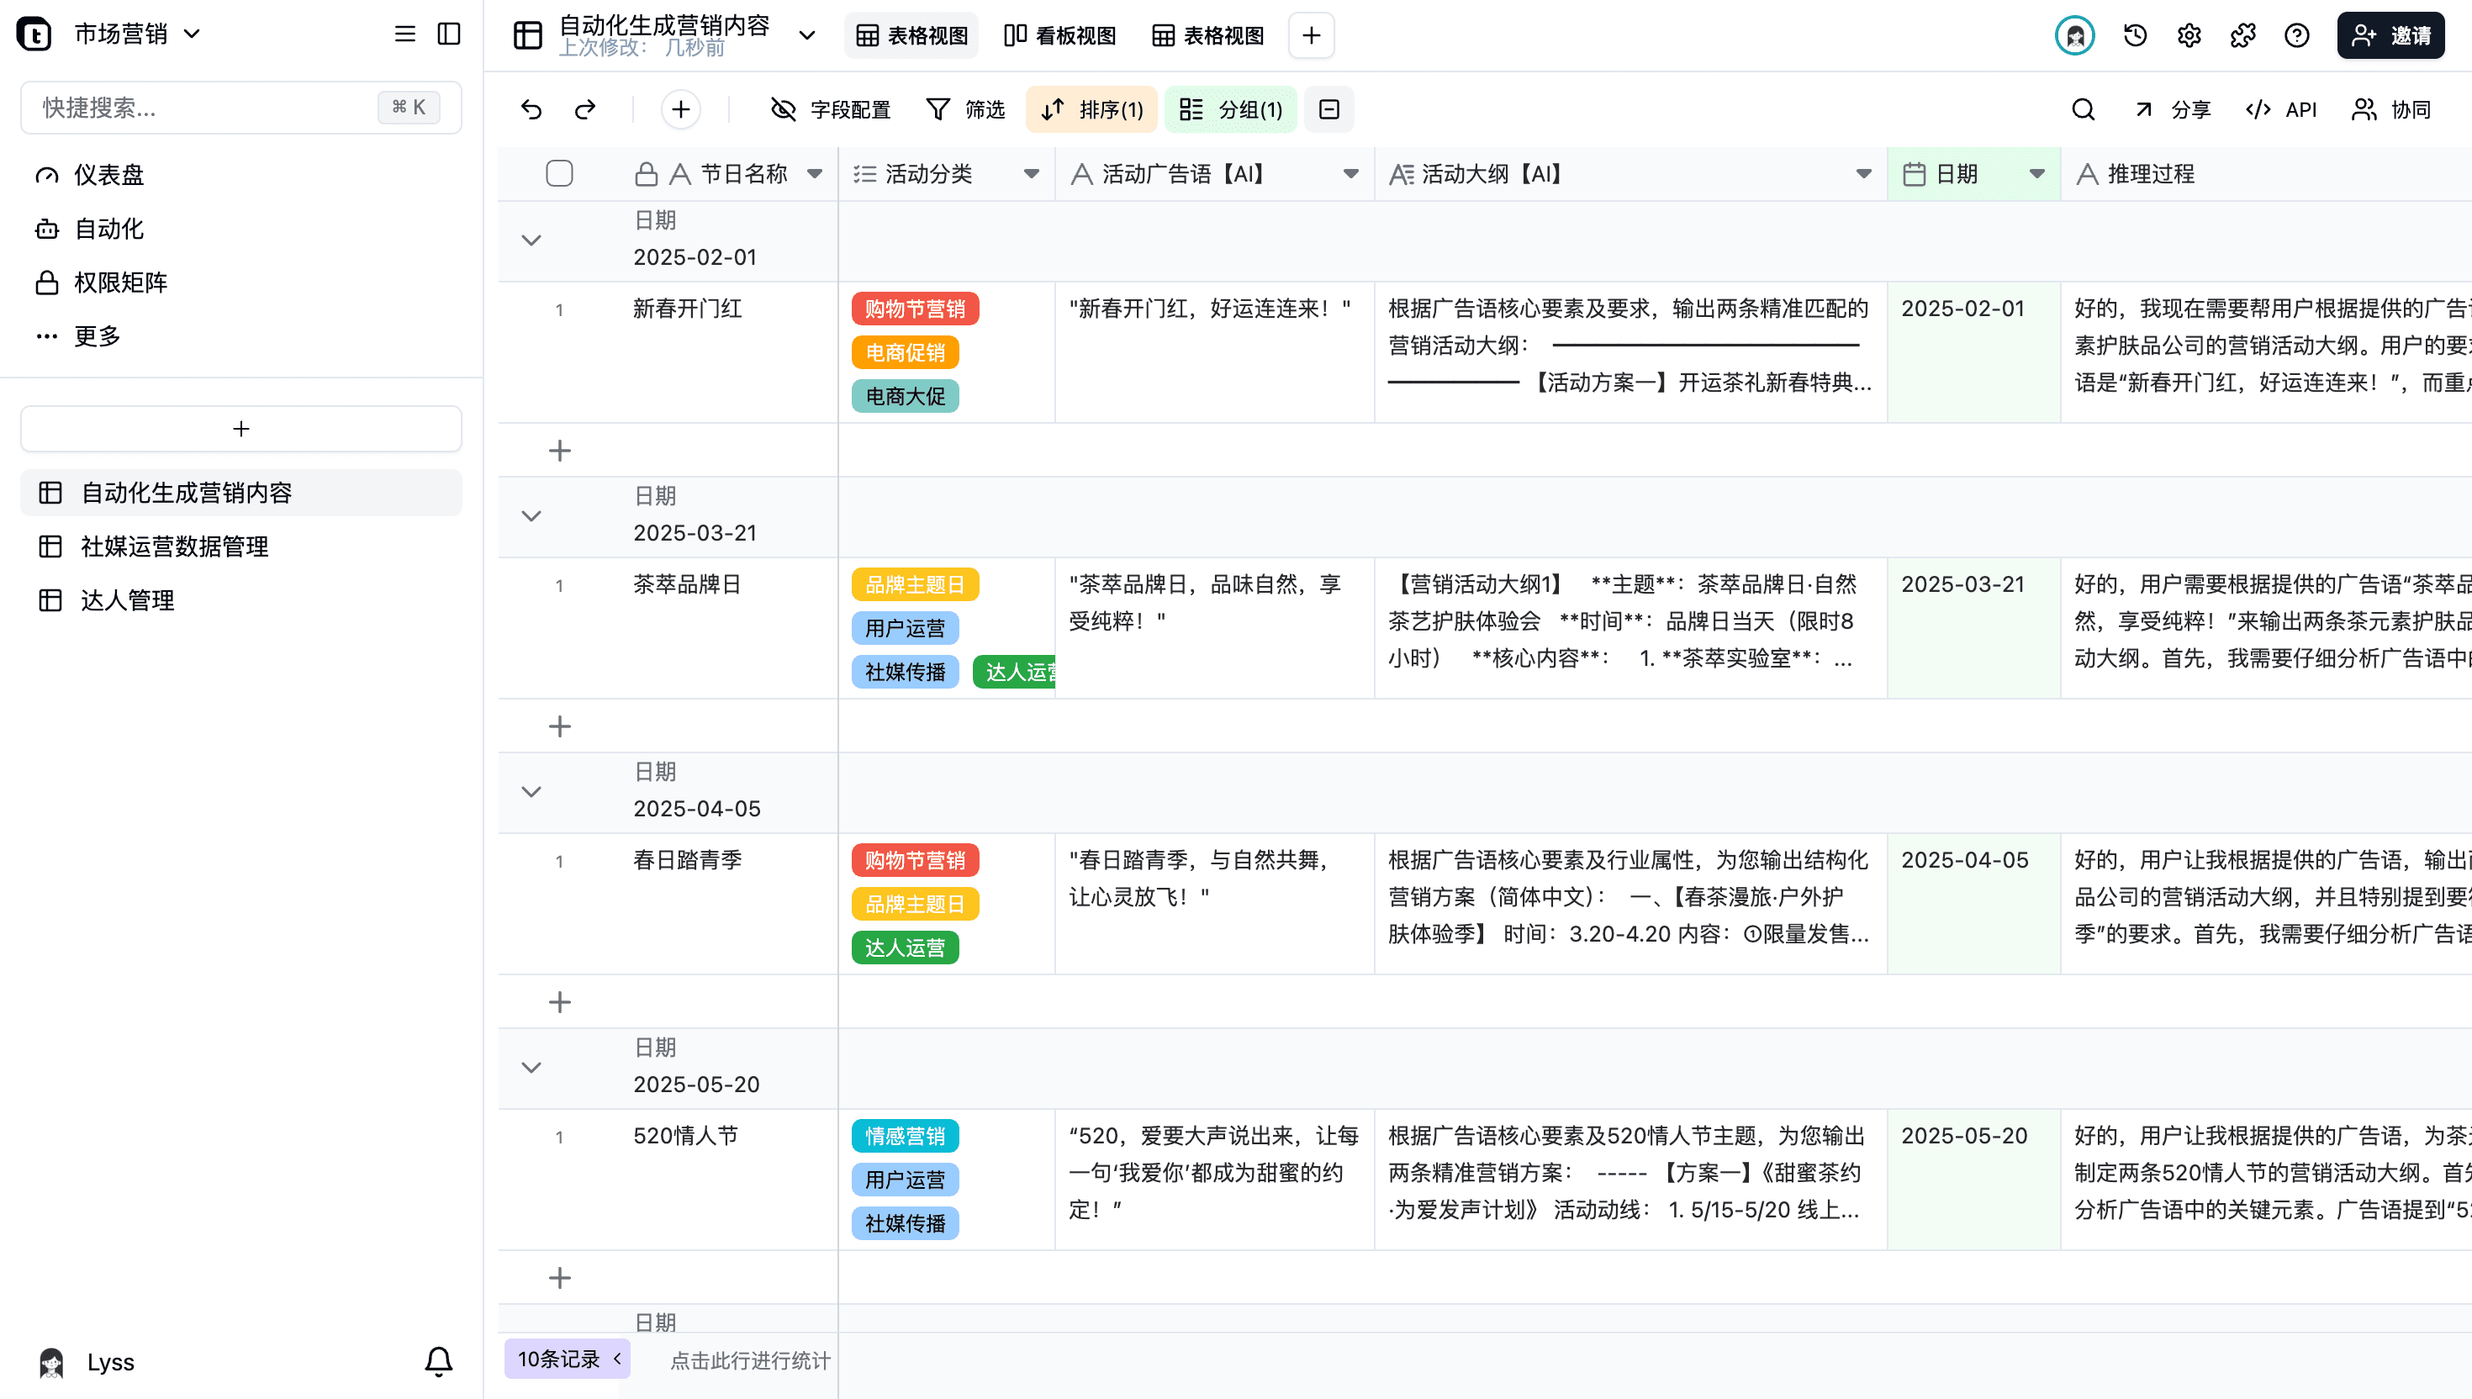
Task: Open the history clock icon
Action: (2135, 35)
